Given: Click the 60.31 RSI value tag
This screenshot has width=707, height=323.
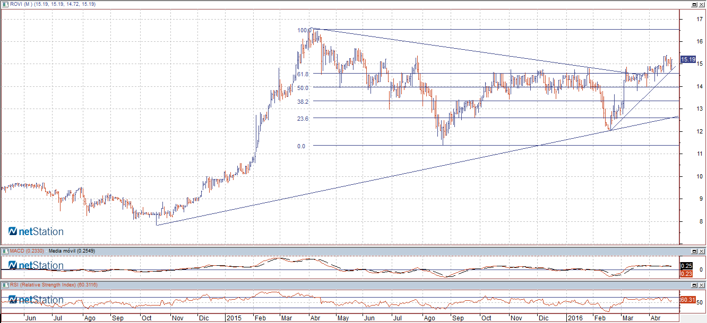Looking at the screenshot, I should pos(688,300).
